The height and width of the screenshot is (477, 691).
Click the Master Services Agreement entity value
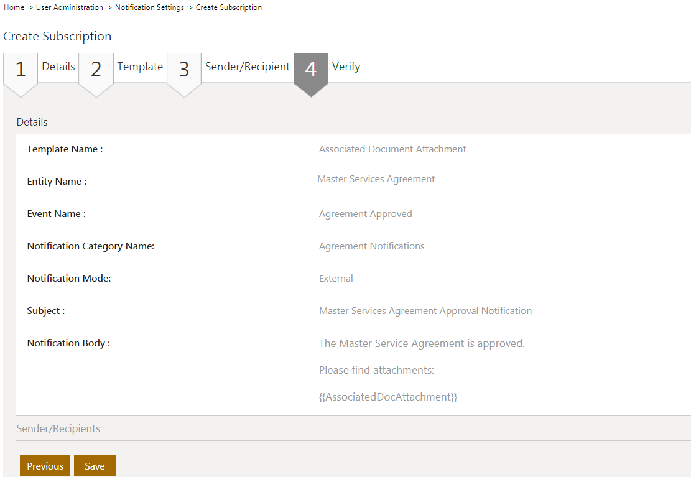tap(376, 179)
